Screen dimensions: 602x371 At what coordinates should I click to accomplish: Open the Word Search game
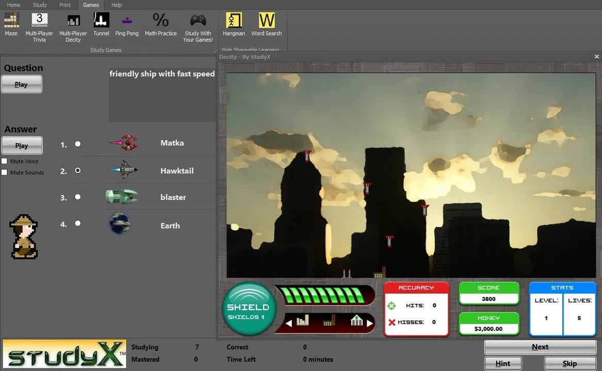[267, 25]
